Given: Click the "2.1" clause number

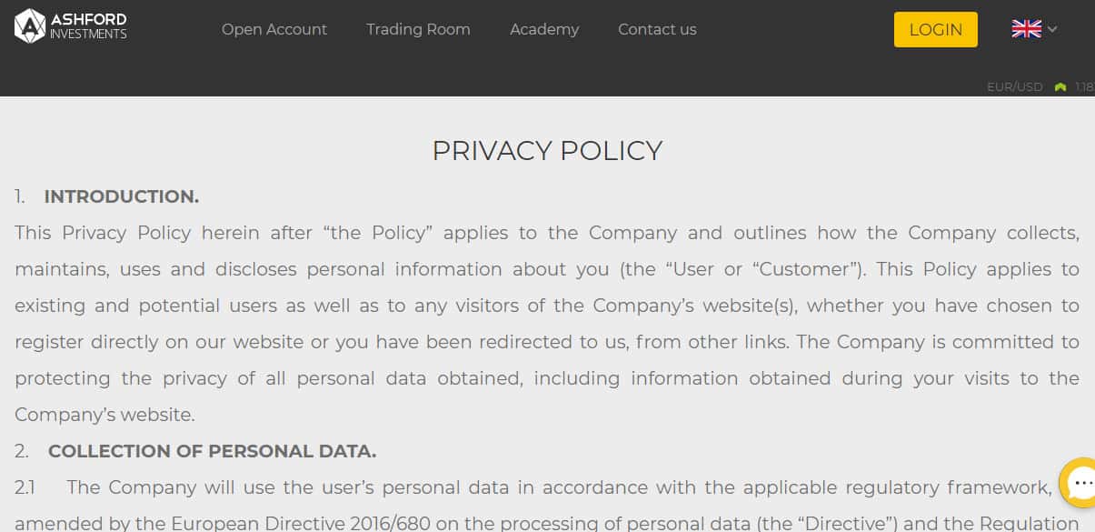Looking at the screenshot, I should point(25,487).
